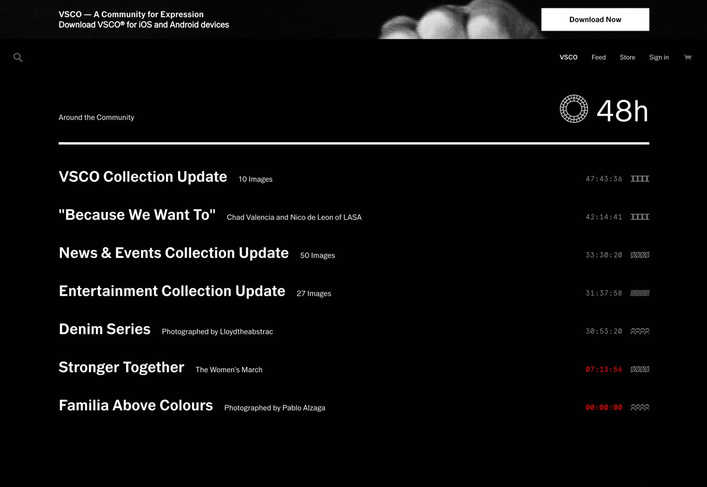Click the red 07:13:56 countdown
Screen dimensions: 707x487
[x=604, y=369]
